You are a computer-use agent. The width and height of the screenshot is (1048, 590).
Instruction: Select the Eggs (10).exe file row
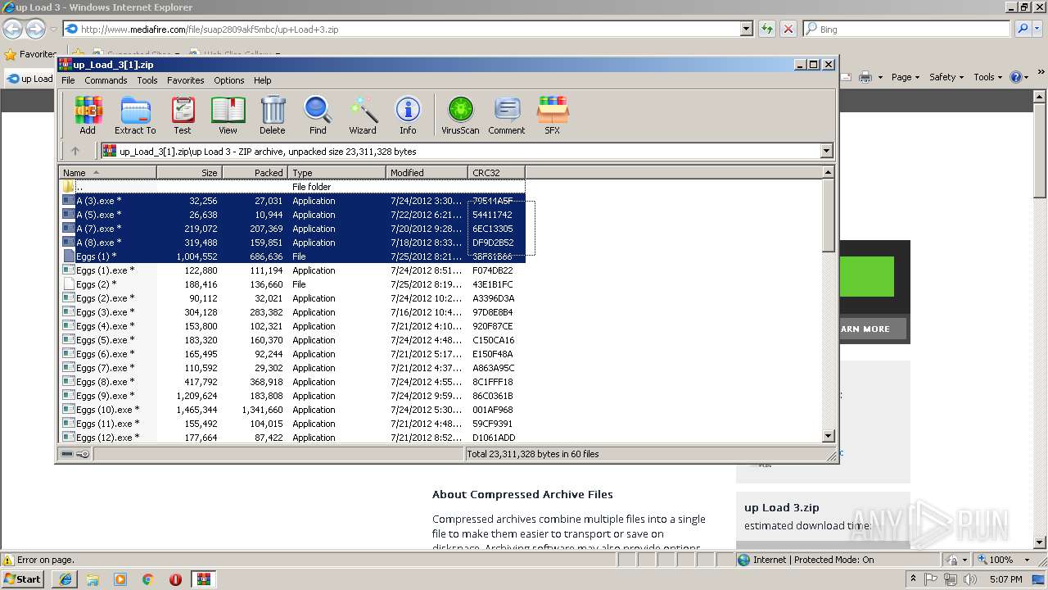(x=292, y=410)
